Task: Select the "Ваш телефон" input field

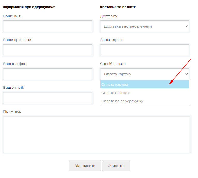Action: pos(48,74)
